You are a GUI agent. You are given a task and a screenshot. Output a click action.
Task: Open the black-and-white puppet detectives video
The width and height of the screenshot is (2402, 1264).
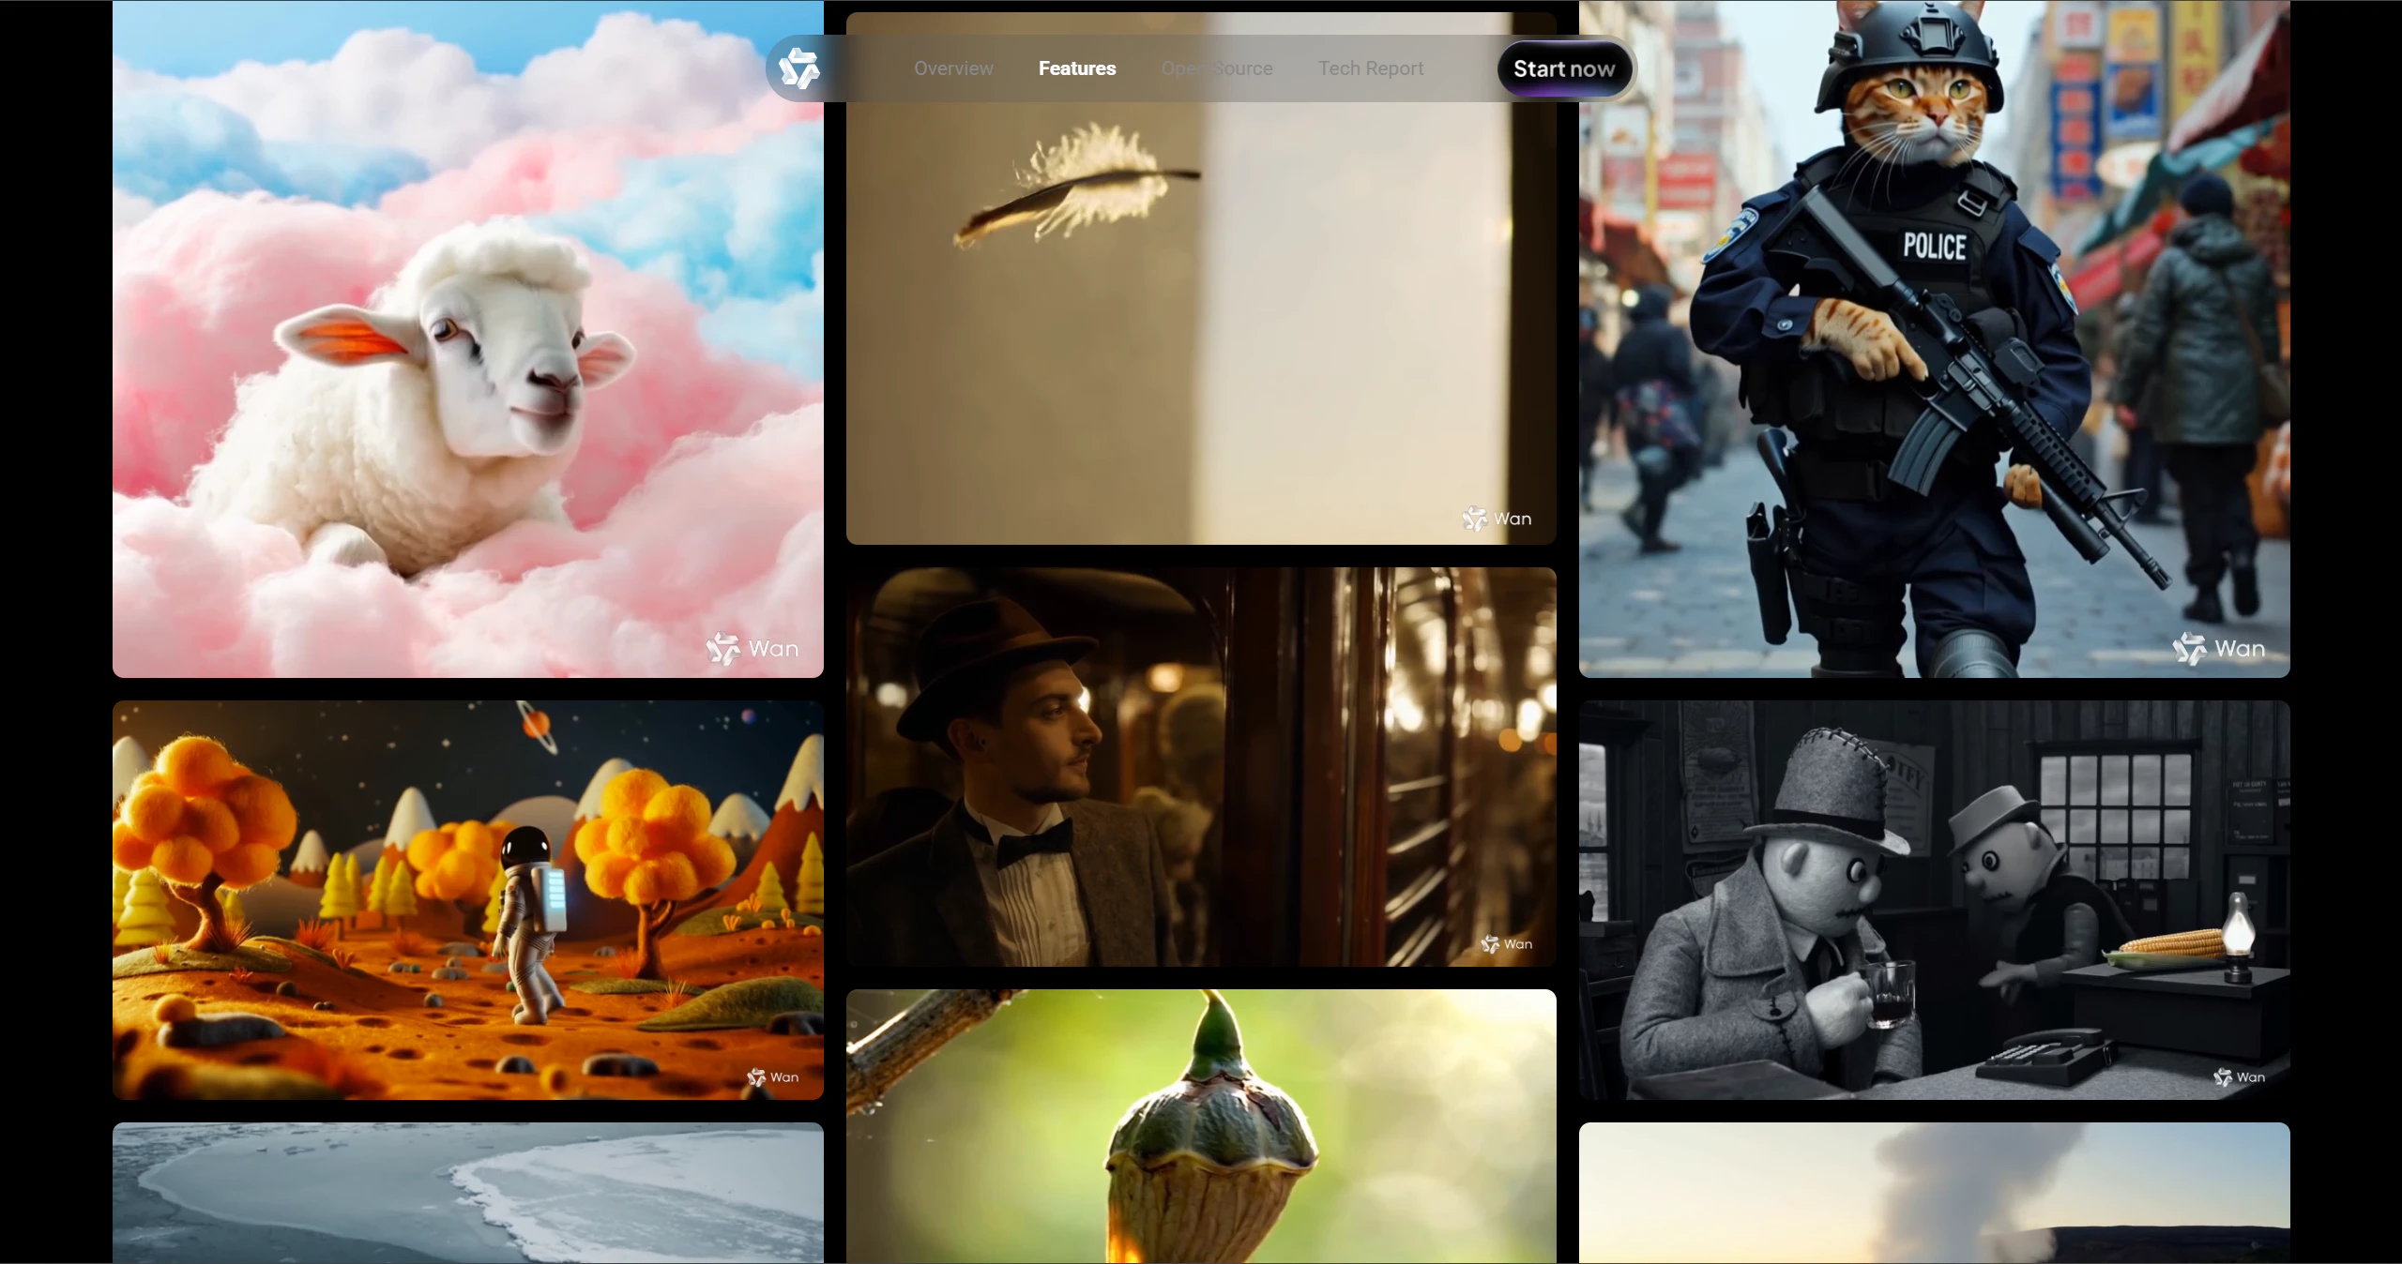pos(1933,900)
